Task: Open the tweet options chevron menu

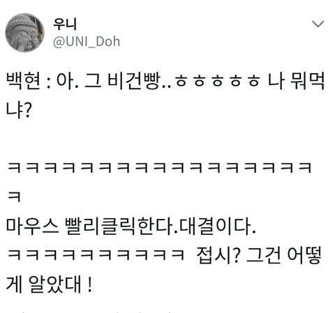Action: [318, 24]
